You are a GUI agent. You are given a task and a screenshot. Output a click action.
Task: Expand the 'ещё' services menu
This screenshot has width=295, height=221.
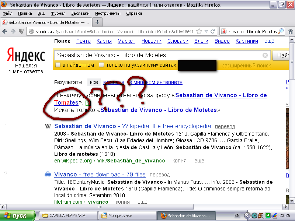[x=269, y=41]
